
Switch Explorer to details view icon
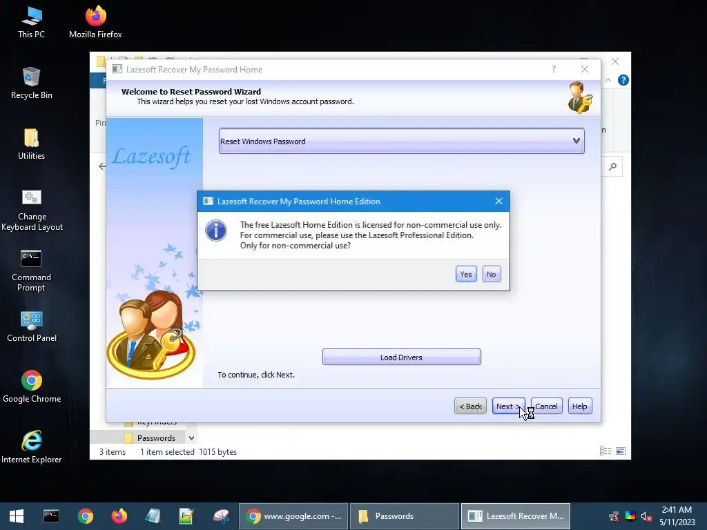coord(605,451)
